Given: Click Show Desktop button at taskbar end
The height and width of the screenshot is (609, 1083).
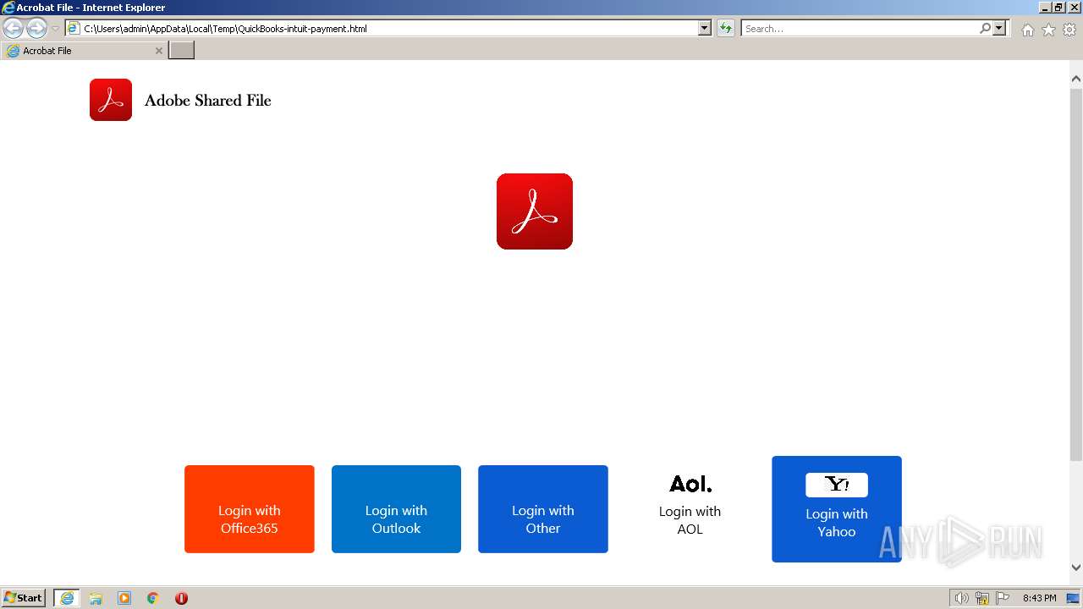Looking at the screenshot, I should pos(1073,598).
